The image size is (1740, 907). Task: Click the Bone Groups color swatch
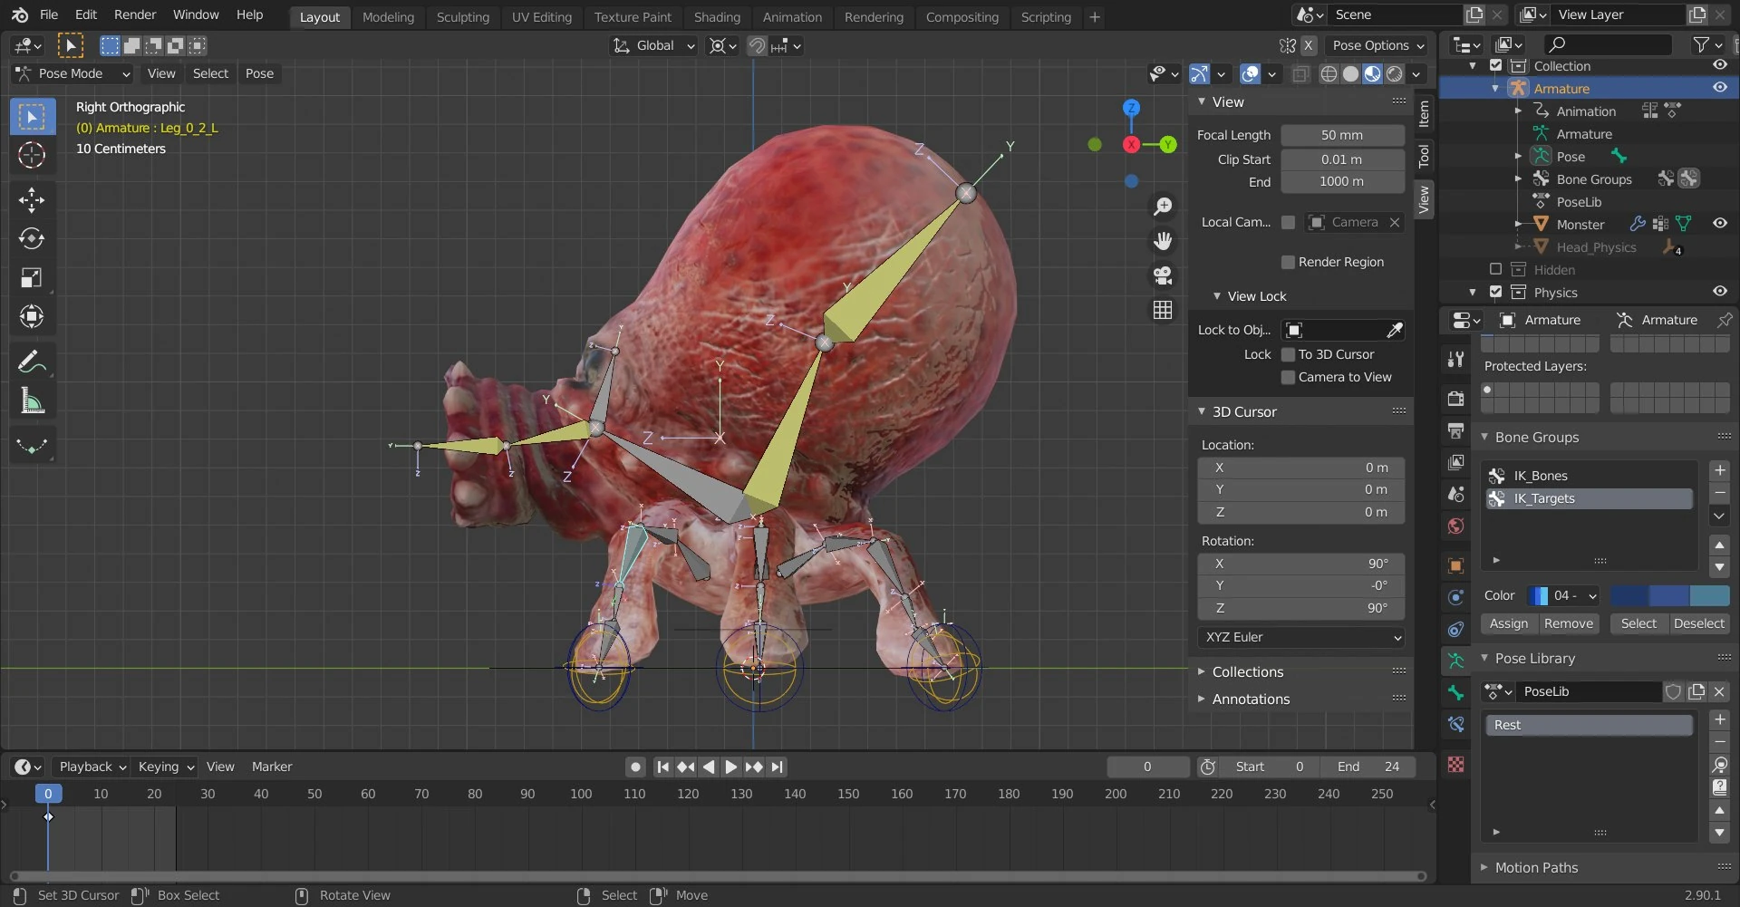1536,595
